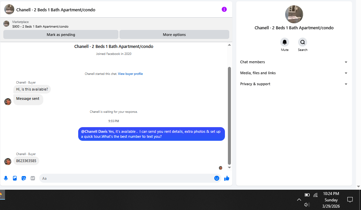The height and width of the screenshot is (210, 361).
Task: Search in conversation with magnifier icon
Action: pyautogui.click(x=302, y=42)
